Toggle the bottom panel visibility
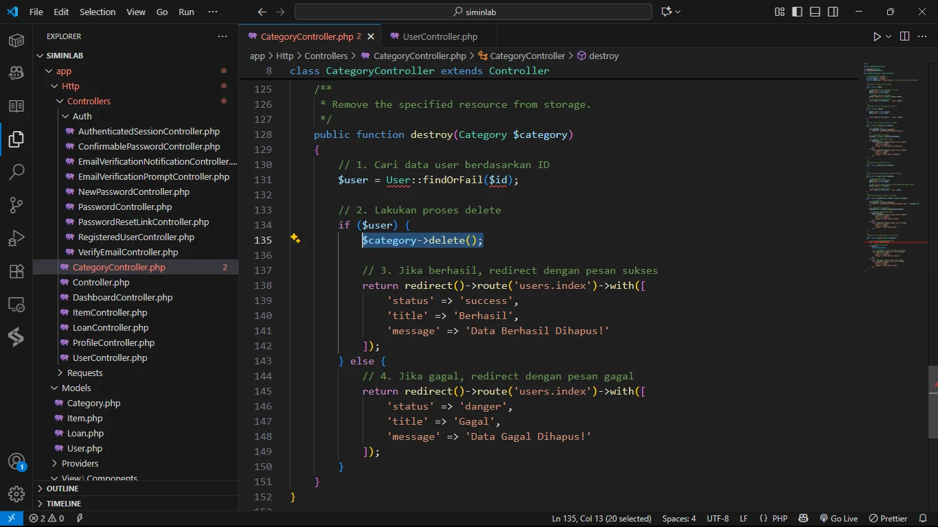 point(815,12)
